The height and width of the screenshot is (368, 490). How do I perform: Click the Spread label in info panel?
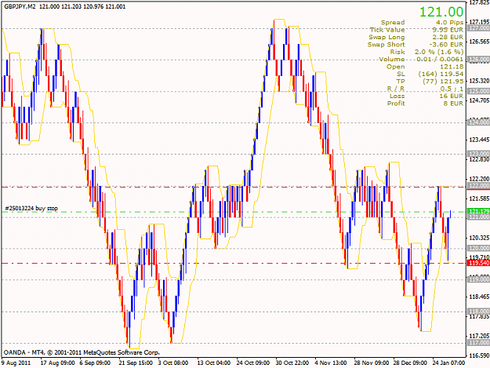(393, 23)
